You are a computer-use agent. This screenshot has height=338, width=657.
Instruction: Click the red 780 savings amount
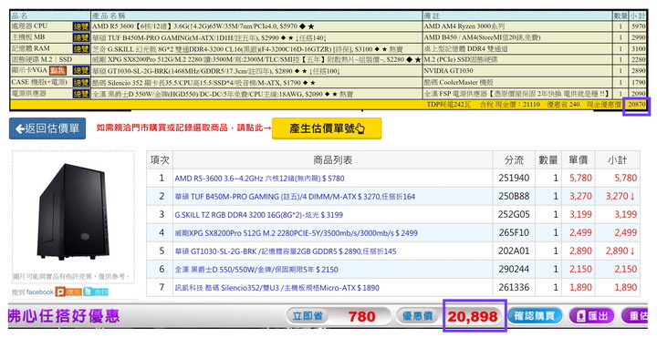pos(361,316)
